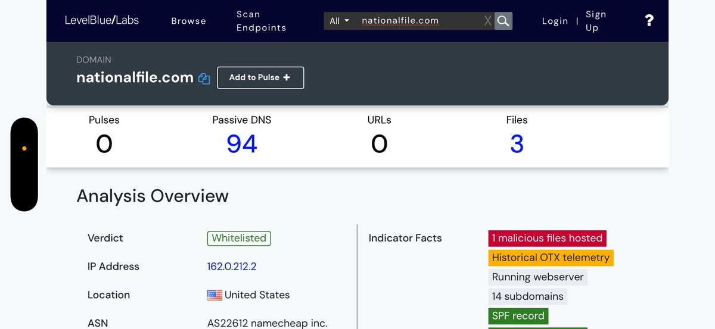The width and height of the screenshot is (715, 329).
Task: Clear search with the X icon
Action: [x=487, y=21]
